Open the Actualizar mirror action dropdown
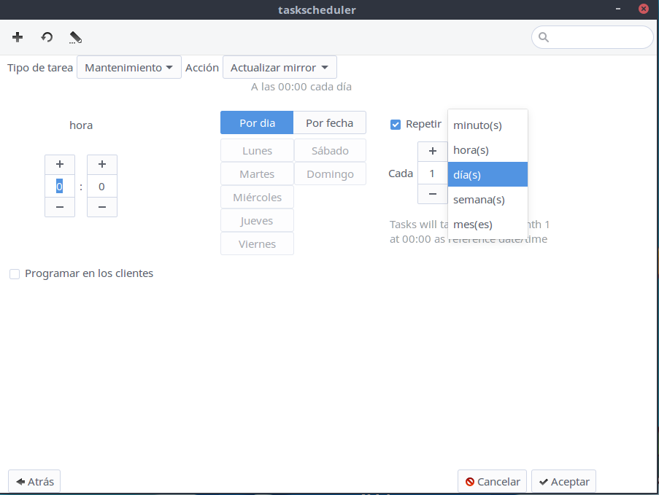659x495 pixels. point(280,68)
